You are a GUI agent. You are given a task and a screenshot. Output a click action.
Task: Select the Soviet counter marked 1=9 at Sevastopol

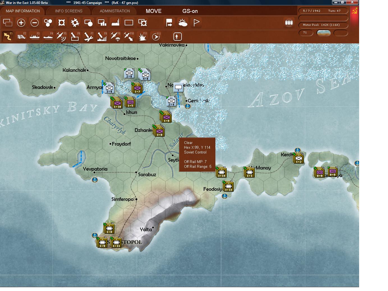tap(102, 242)
